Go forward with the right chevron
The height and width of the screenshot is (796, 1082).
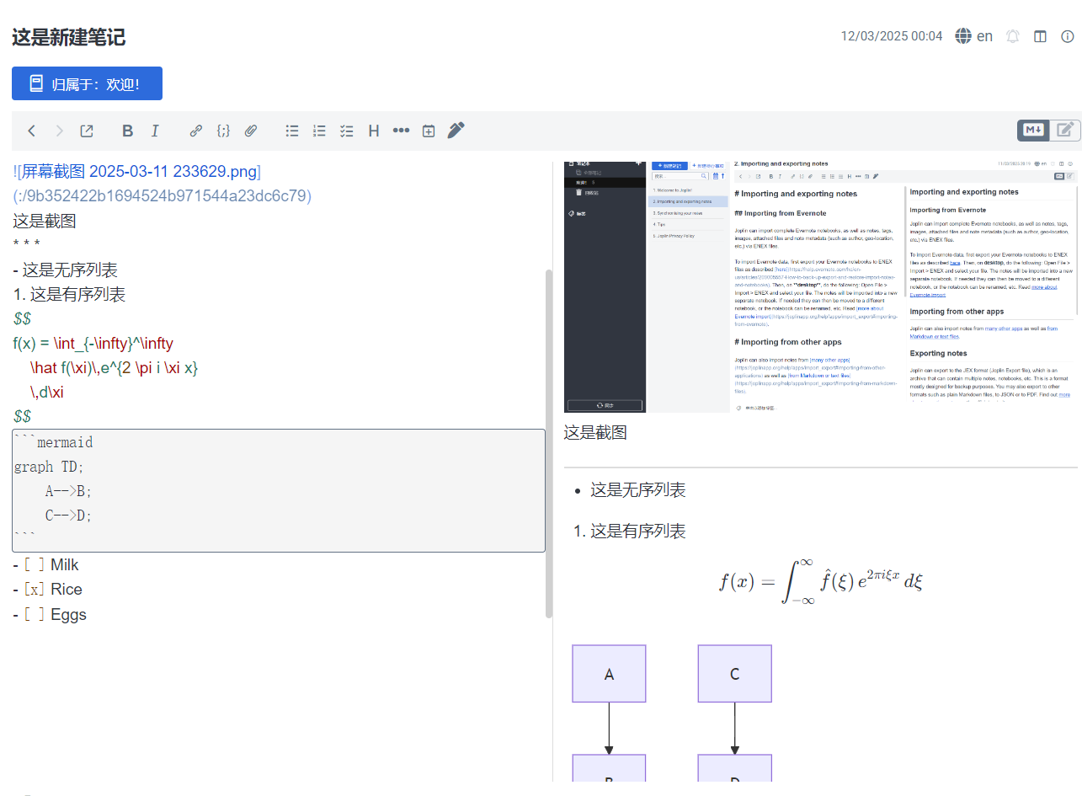pos(59,131)
